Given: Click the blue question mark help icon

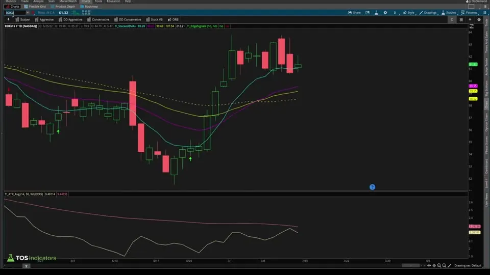Looking at the screenshot, I should (x=372, y=187).
